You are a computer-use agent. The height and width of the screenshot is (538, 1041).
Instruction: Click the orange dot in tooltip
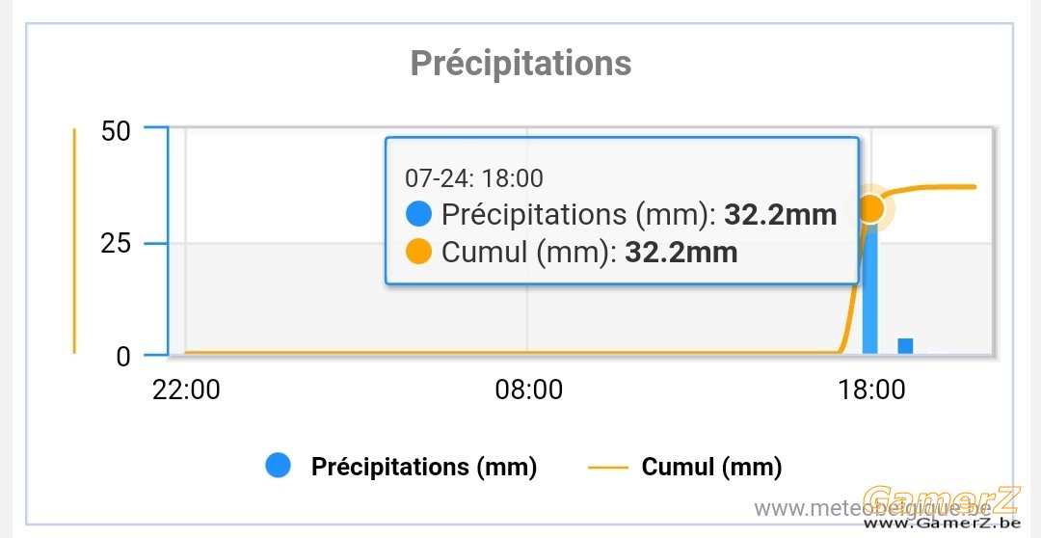pyautogui.click(x=418, y=253)
